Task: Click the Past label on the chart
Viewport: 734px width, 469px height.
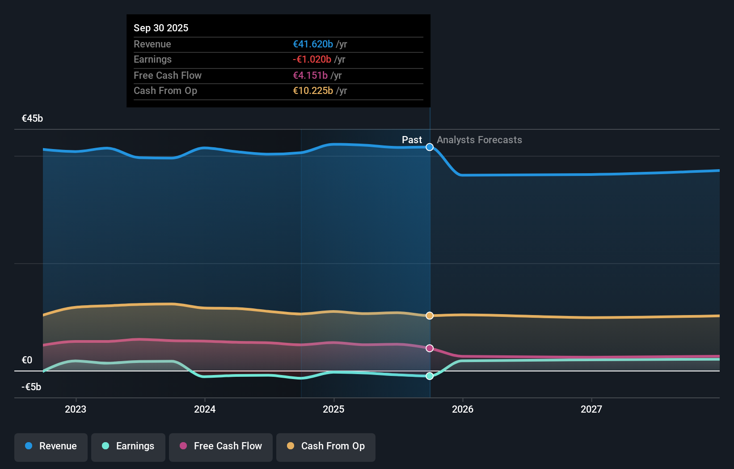Action: click(412, 140)
